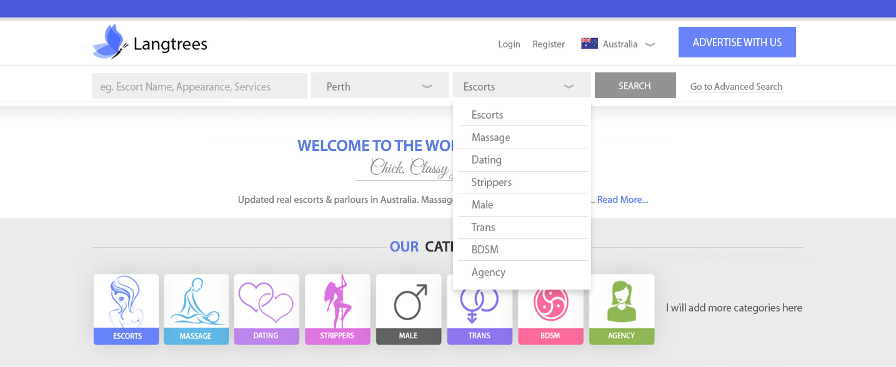Viewport: 896px width, 367px height.
Task: Expand the Perth city dropdown
Action: point(380,86)
